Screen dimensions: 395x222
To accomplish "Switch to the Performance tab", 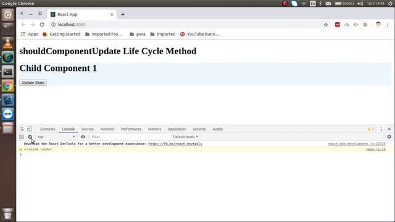I will (131, 129).
